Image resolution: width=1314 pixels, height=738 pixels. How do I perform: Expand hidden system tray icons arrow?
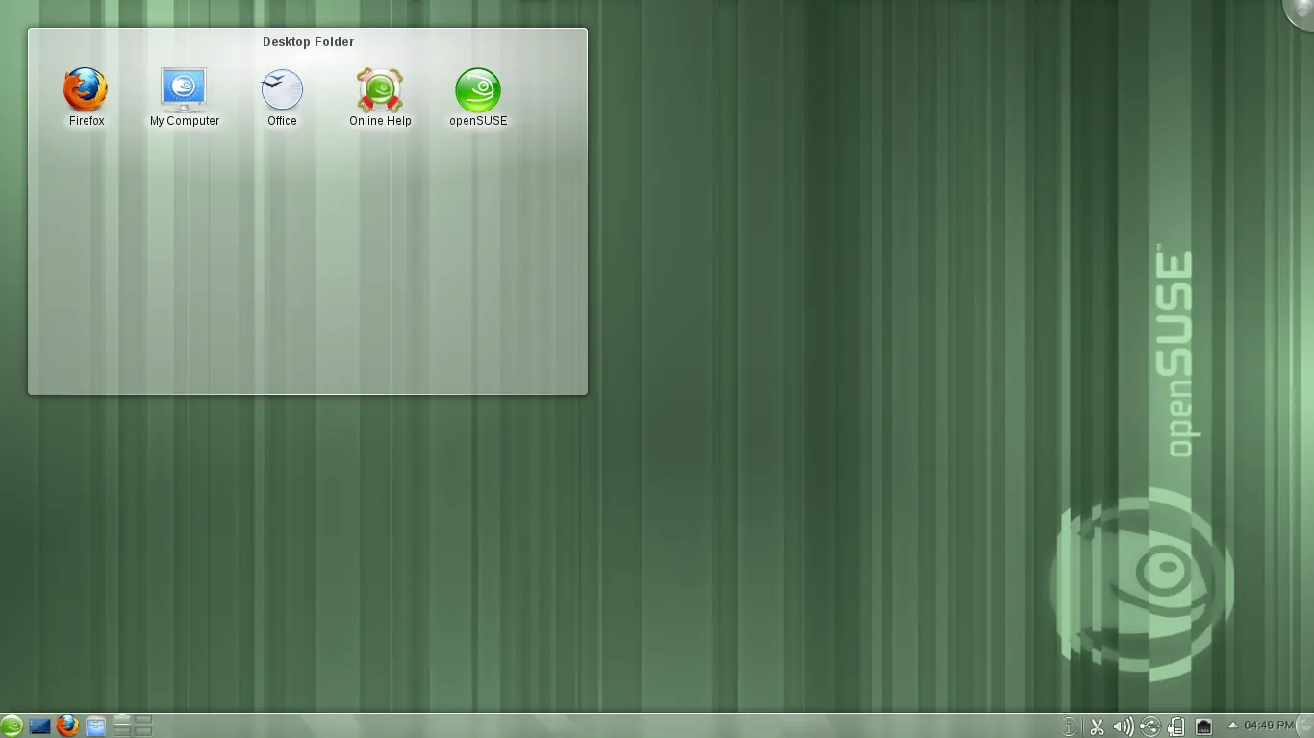point(1232,726)
